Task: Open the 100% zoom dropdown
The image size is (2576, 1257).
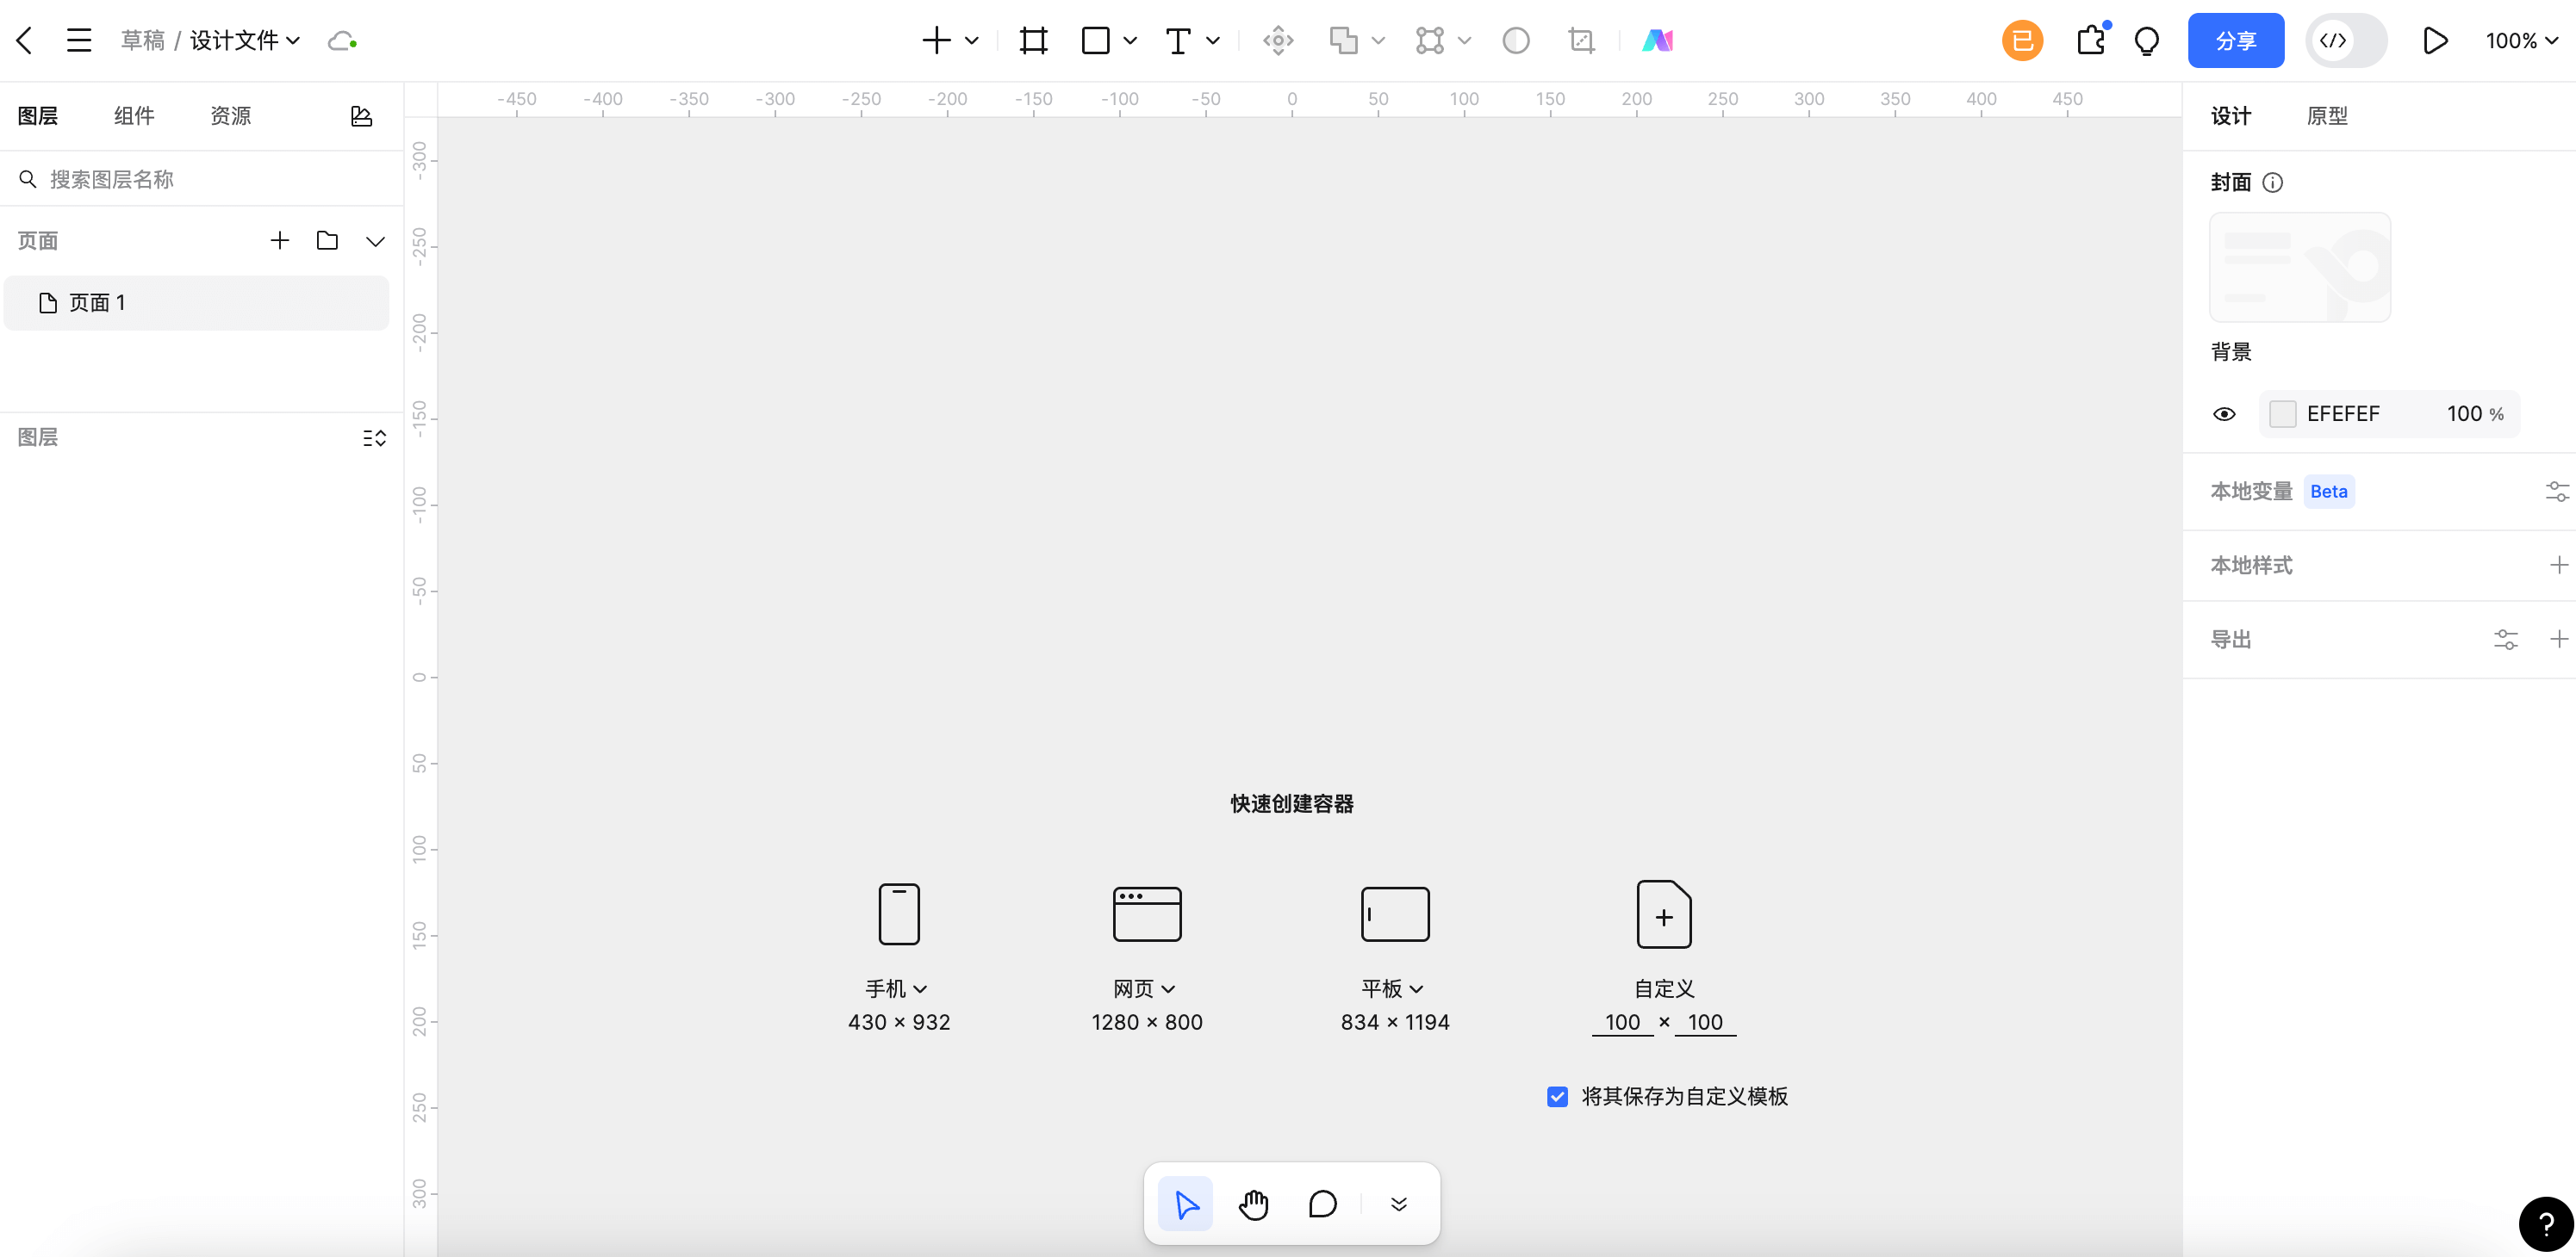Action: click(2521, 41)
